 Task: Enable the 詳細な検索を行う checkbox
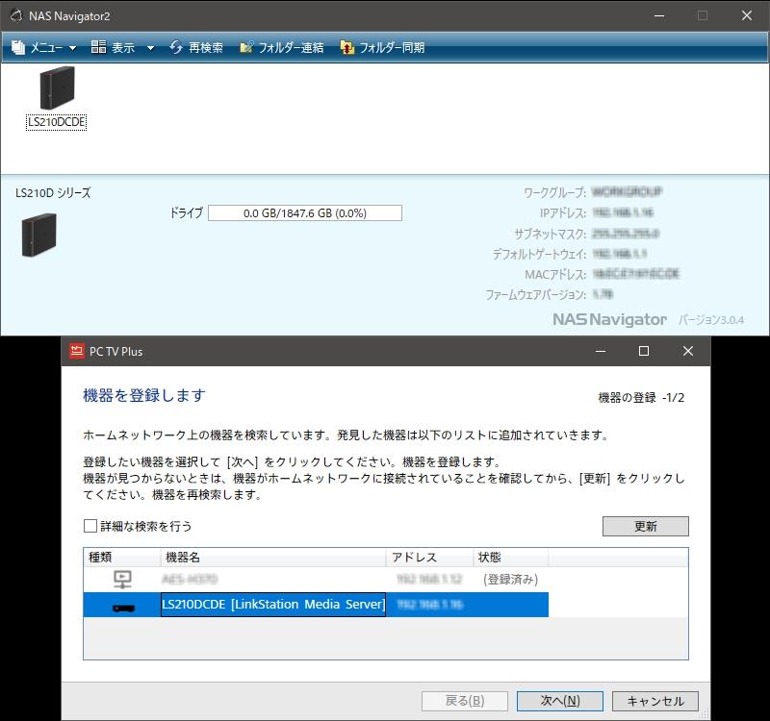click(x=90, y=526)
